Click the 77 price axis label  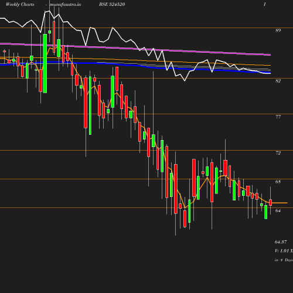point(278,117)
